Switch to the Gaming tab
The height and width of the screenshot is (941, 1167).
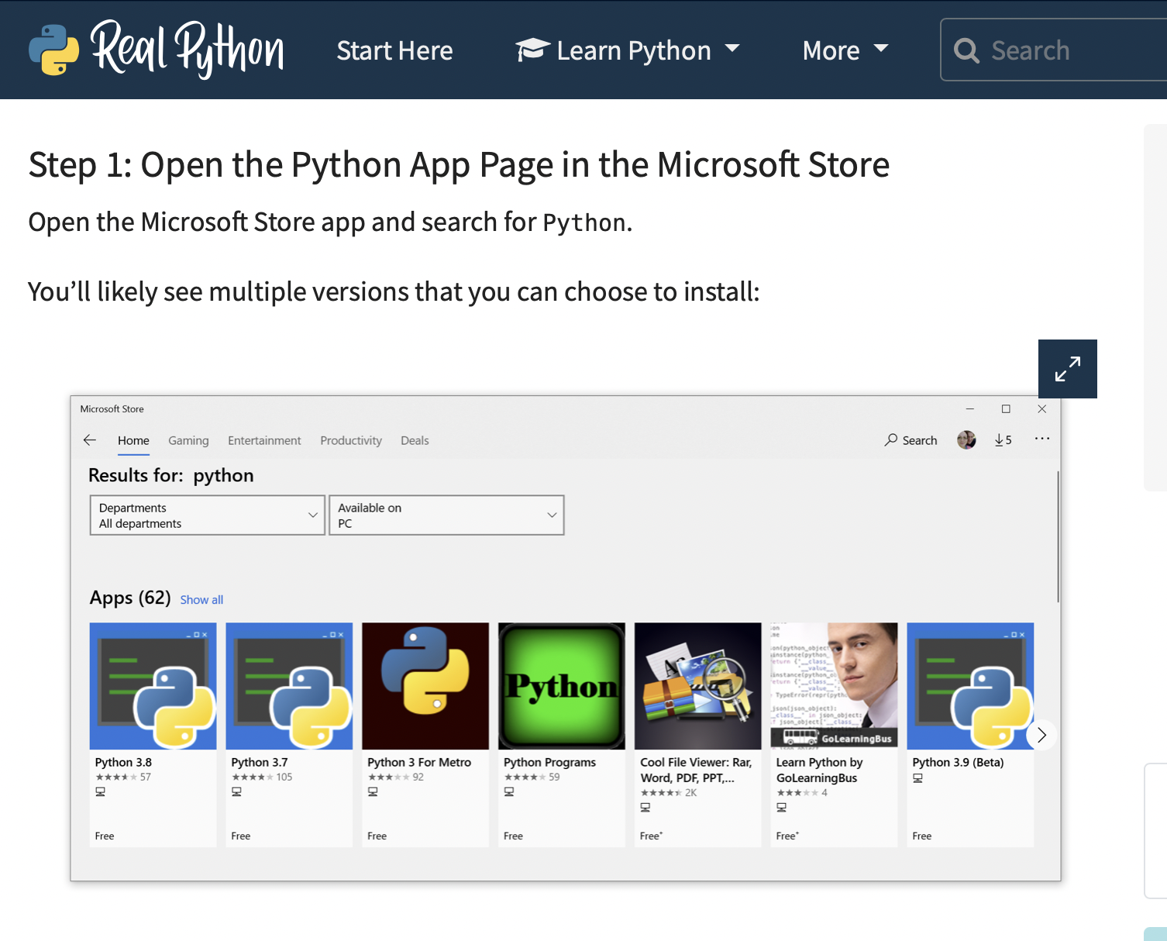pyautogui.click(x=188, y=440)
